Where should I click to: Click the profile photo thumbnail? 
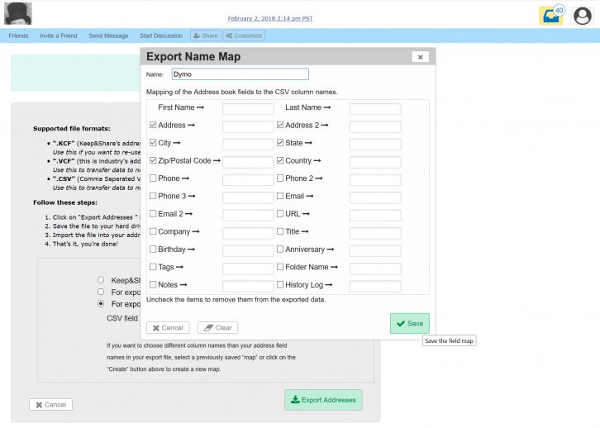pos(18,14)
